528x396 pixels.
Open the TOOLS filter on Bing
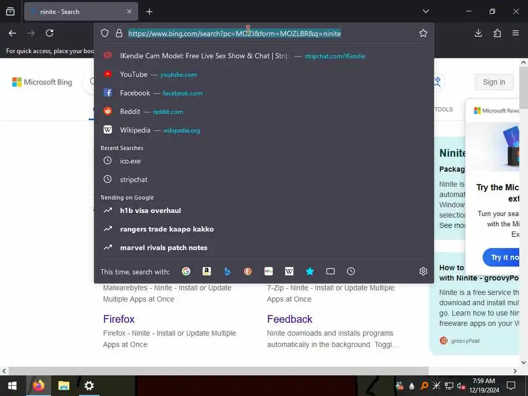coord(443,109)
